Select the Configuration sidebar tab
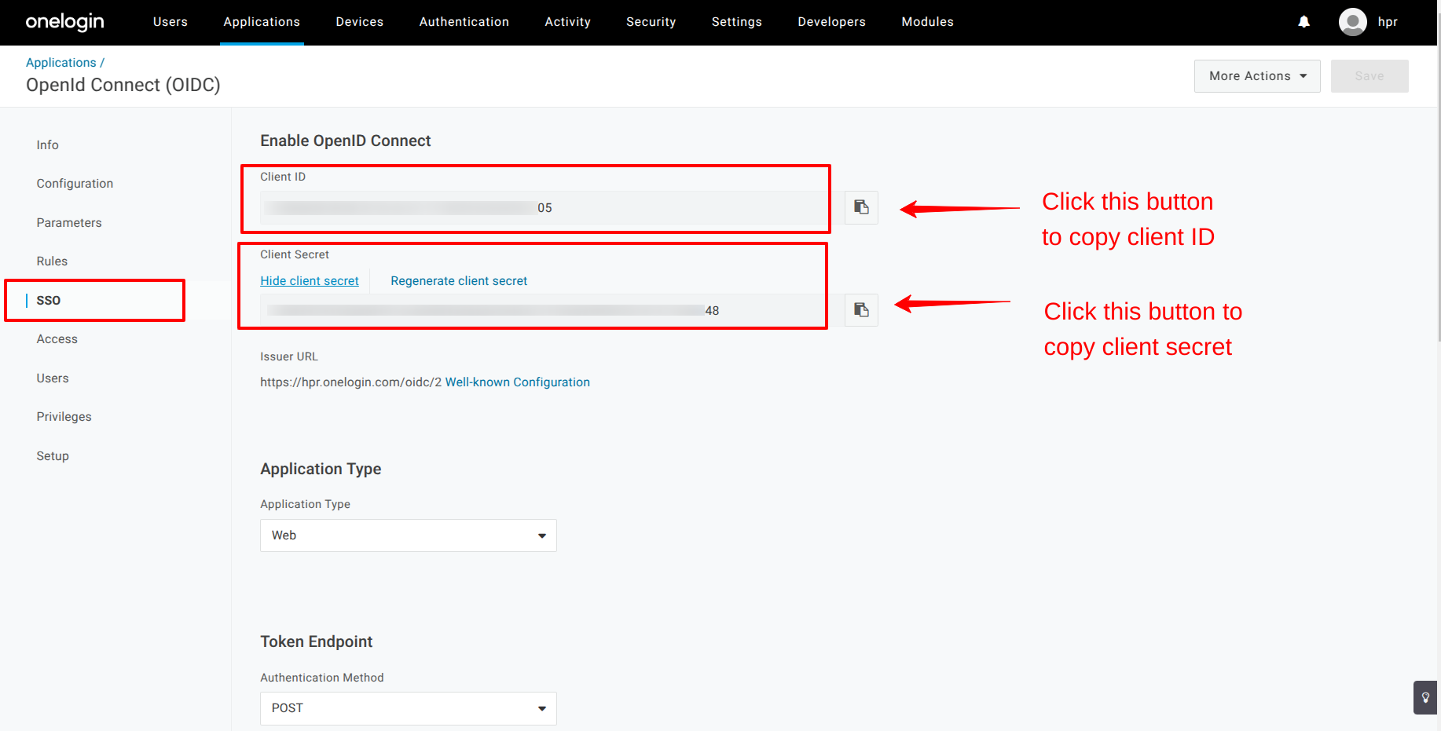This screenshot has width=1441, height=731. click(x=75, y=184)
